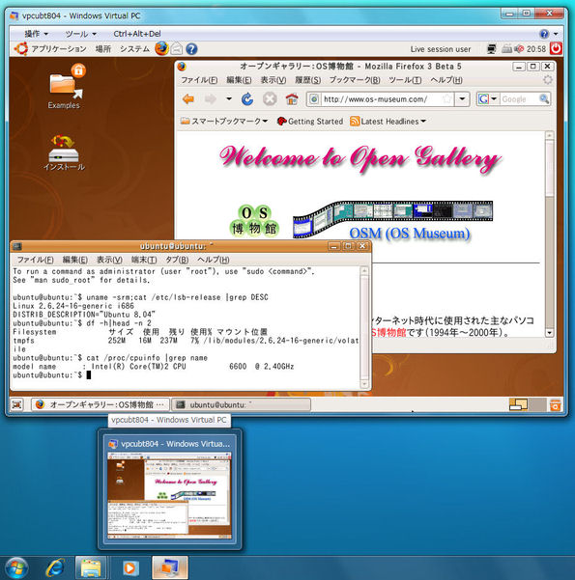Open the ツール dropdown in Virtual PC

[81, 34]
